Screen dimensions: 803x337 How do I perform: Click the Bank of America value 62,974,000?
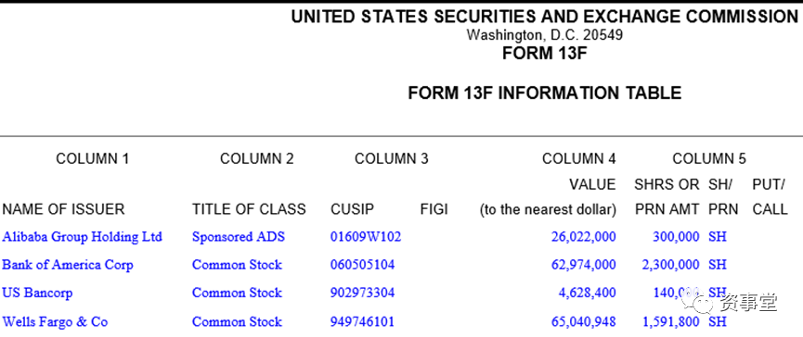[583, 265]
